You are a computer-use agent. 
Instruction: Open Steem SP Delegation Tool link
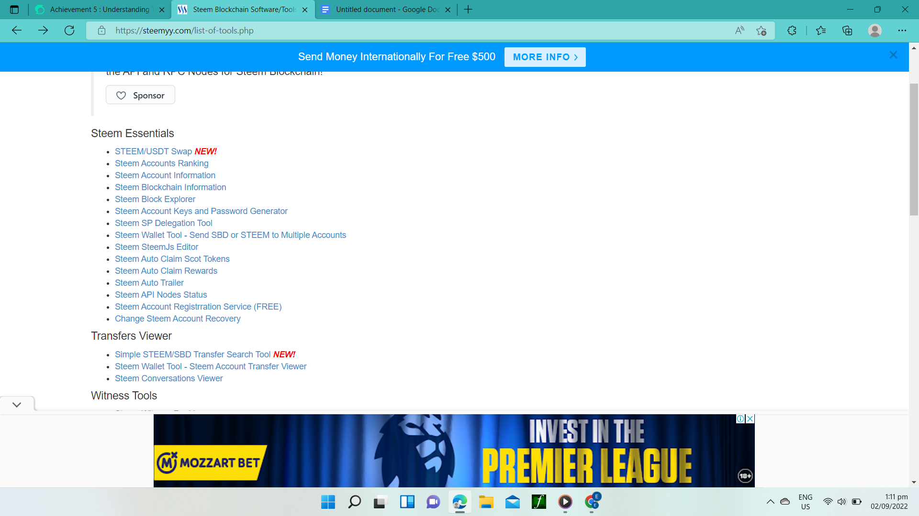coord(163,223)
